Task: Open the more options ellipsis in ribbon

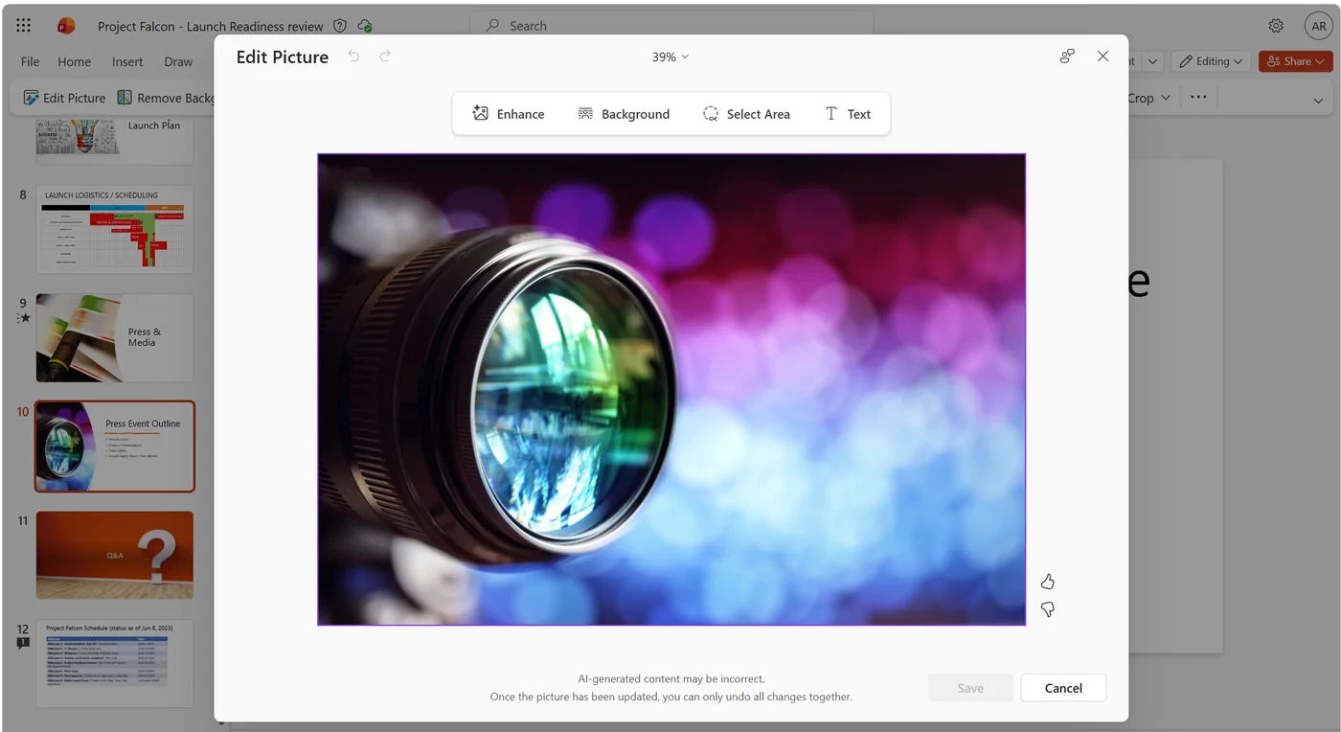Action: tap(1198, 97)
